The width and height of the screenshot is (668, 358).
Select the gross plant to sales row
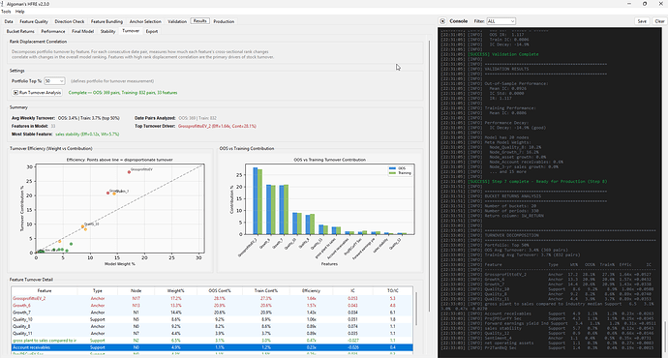point(212,341)
